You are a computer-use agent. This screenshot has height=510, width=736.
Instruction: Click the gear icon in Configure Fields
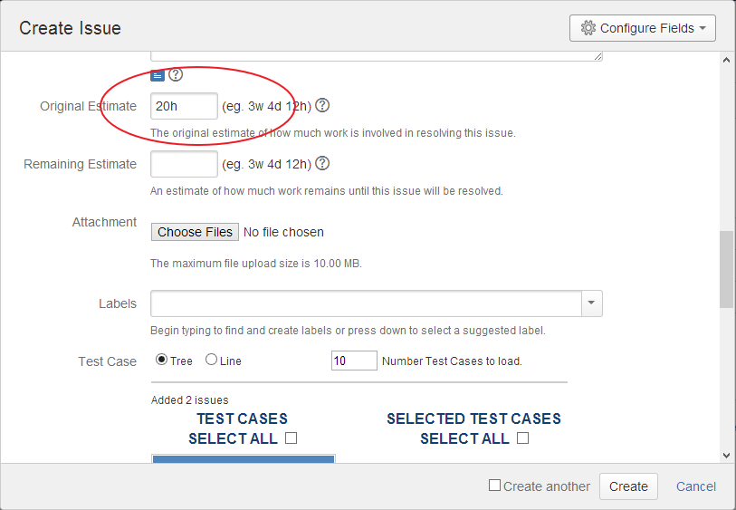pos(588,28)
